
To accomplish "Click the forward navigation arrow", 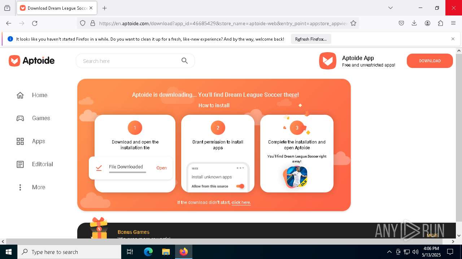I will (x=22, y=23).
